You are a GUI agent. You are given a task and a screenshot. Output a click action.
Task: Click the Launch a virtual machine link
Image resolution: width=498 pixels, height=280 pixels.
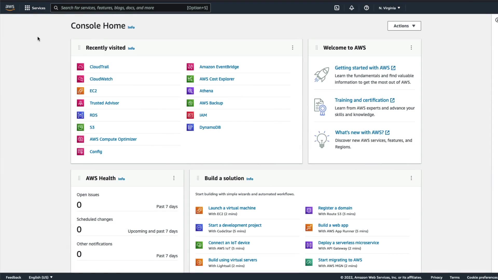point(232,208)
